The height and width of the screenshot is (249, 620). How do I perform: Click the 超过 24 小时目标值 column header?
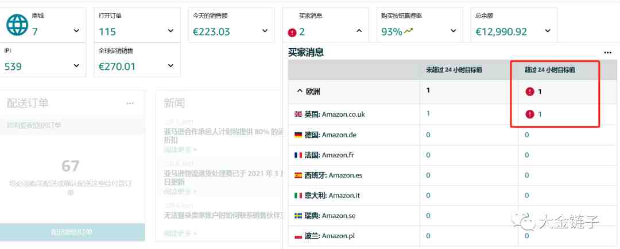[549, 70]
